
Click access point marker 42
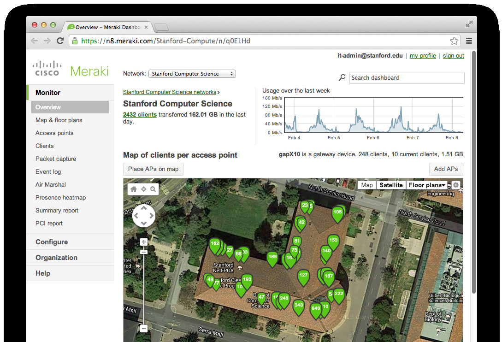point(301,225)
